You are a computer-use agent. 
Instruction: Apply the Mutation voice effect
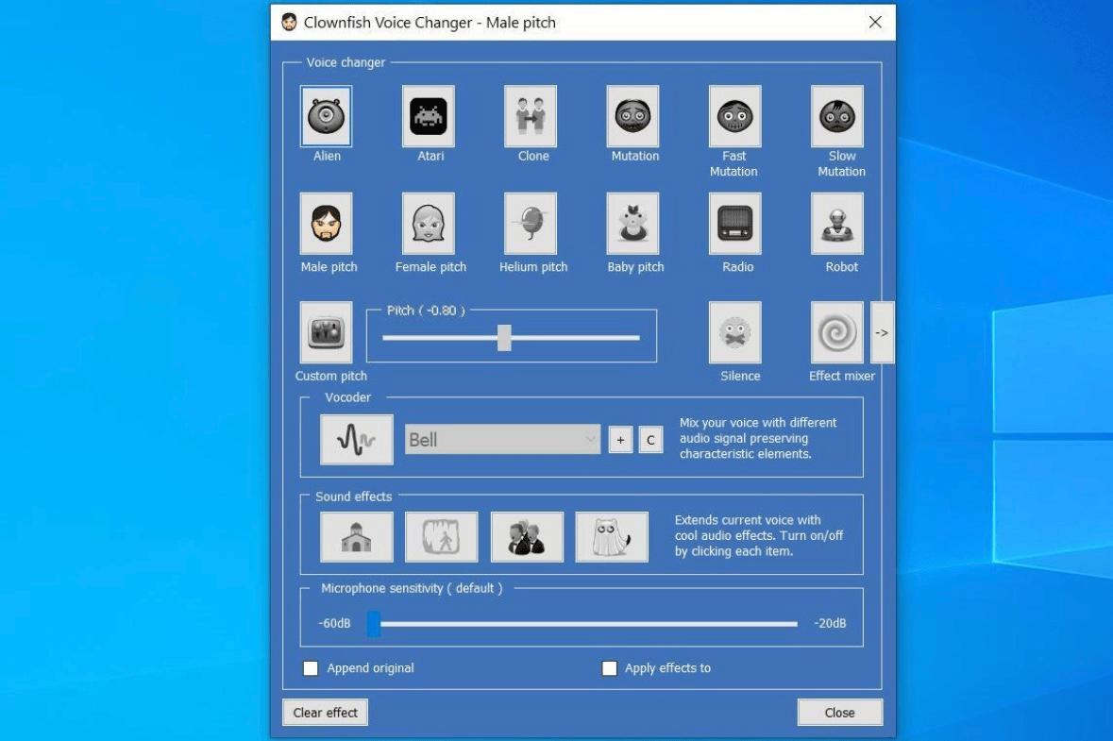(x=632, y=116)
